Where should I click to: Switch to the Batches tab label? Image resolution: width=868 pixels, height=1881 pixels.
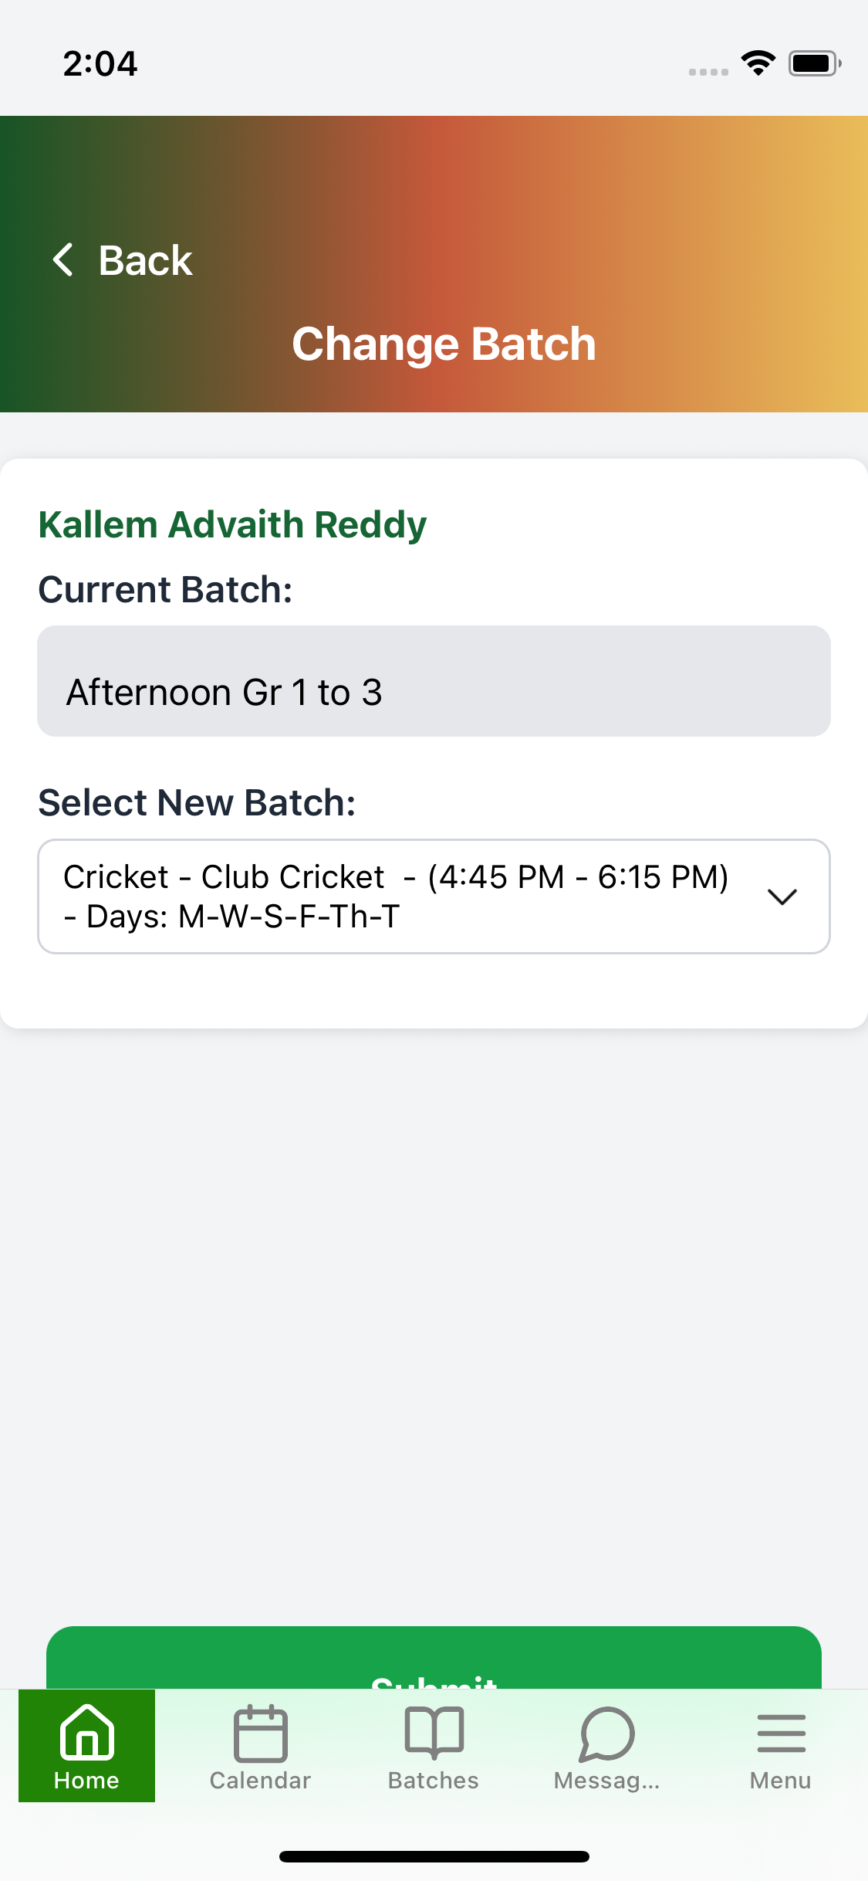click(434, 1781)
